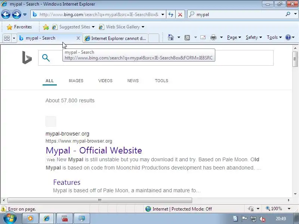The width and height of the screenshot is (299, 224).
Task: Click Internet Explorer taskbar icon
Action: coord(47,218)
